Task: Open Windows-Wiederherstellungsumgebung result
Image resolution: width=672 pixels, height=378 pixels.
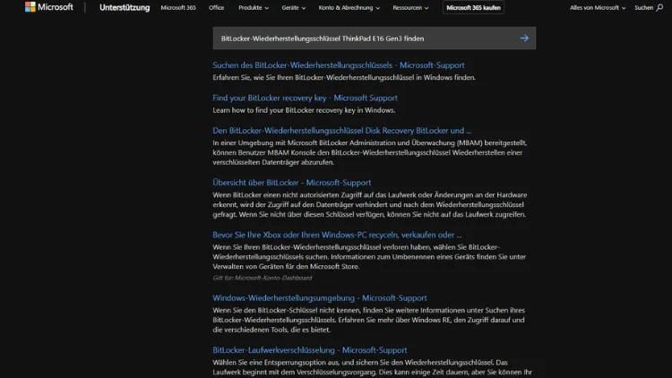Action: (x=320, y=298)
